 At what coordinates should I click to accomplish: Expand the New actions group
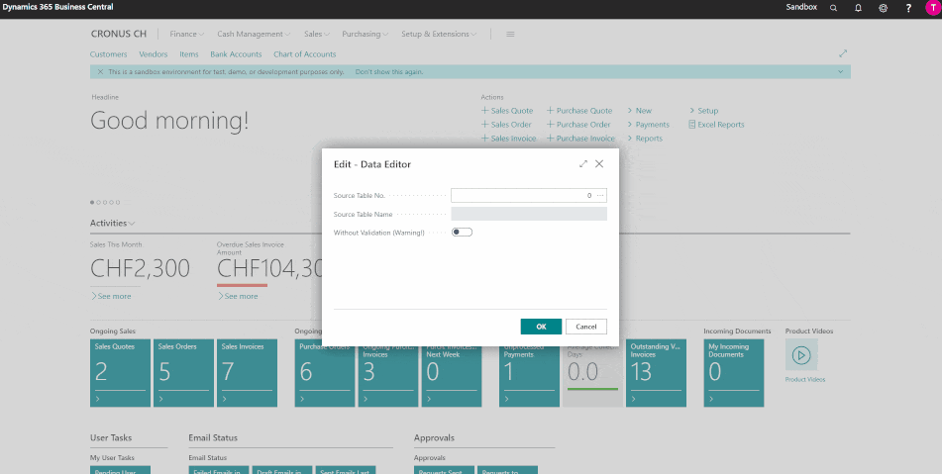point(640,111)
